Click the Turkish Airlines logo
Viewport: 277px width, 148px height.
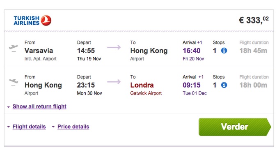tap(32, 21)
